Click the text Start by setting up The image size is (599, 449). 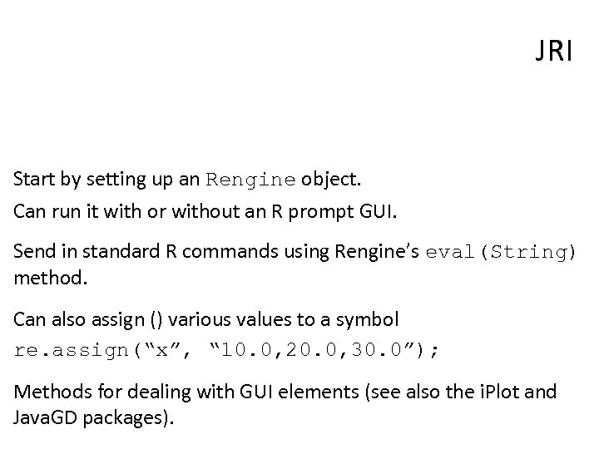[82, 180]
